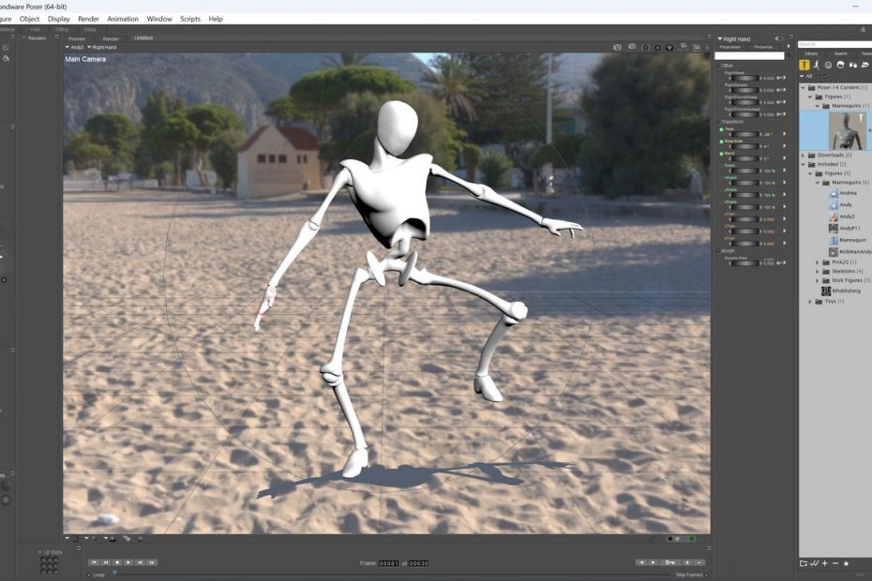Collapse the Poser 14 Content folder

803,87
